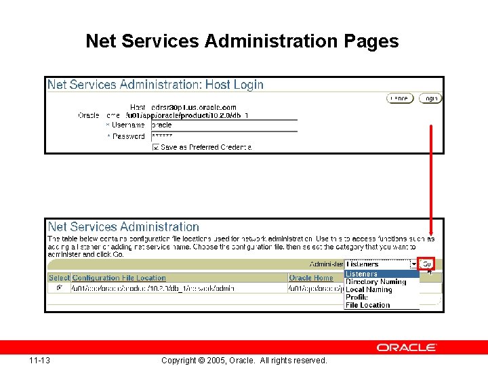Viewport: 488px width, 366px height.
Task: Click the Cancel button beside Login
Action: [x=400, y=98]
